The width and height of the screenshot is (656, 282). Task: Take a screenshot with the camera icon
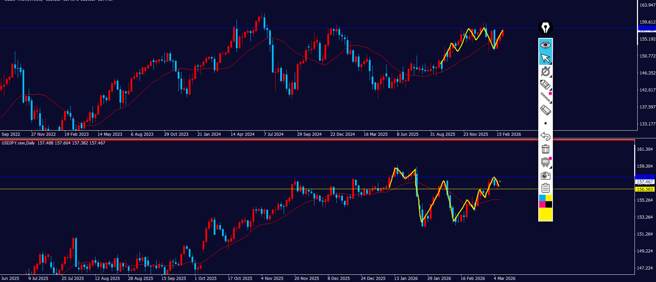tap(545, 176)
